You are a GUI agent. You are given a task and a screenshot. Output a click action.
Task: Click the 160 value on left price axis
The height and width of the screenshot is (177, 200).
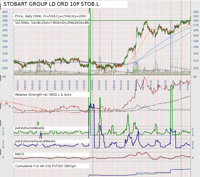click(5, 30)
